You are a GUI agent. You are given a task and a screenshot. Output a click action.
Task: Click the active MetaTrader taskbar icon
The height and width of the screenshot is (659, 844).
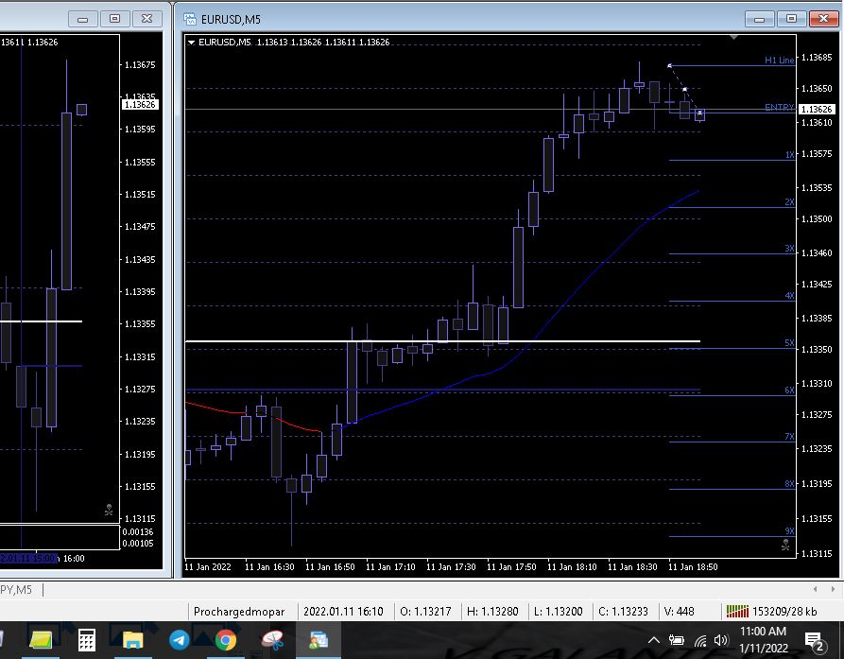[319, 640]
